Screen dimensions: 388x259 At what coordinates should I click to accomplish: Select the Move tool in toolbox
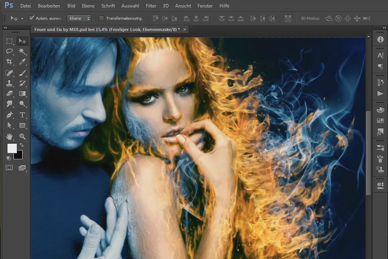tap(22, 41)
